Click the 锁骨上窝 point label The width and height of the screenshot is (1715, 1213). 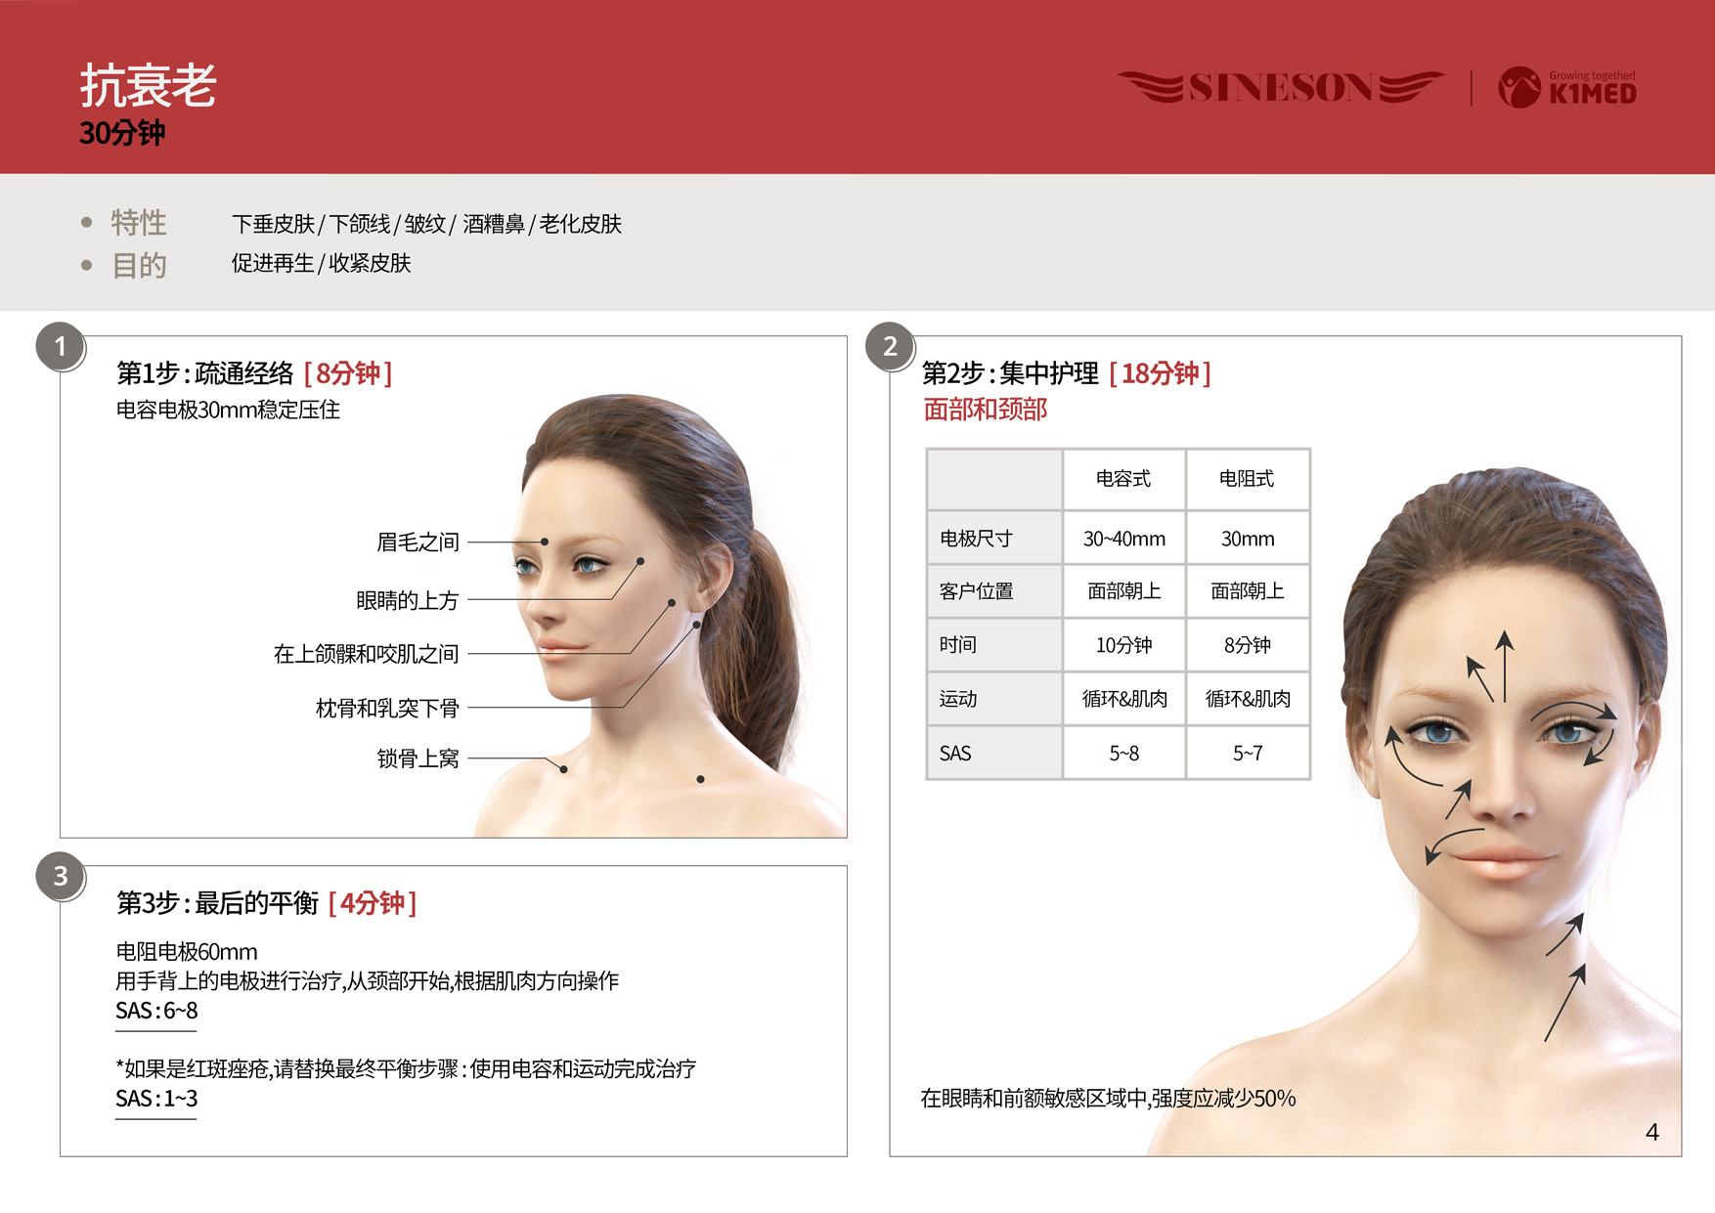click(x=418, y=758)
